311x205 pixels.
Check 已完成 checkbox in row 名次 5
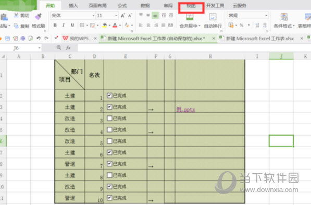click(109, 141)
